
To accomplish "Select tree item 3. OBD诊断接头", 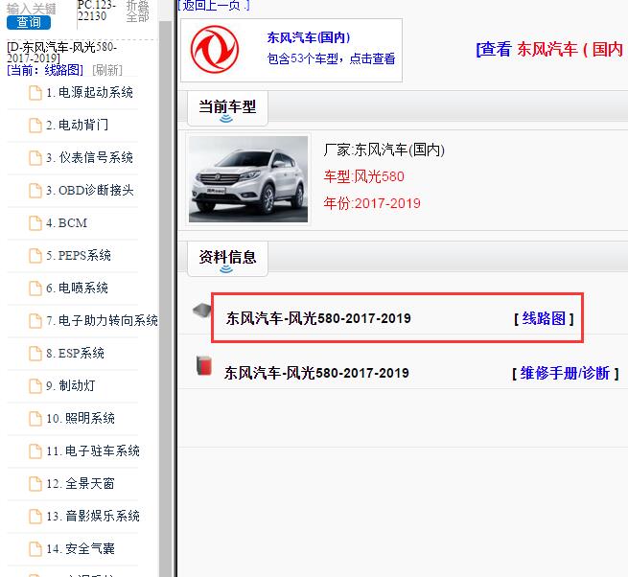I will (90, 190).
